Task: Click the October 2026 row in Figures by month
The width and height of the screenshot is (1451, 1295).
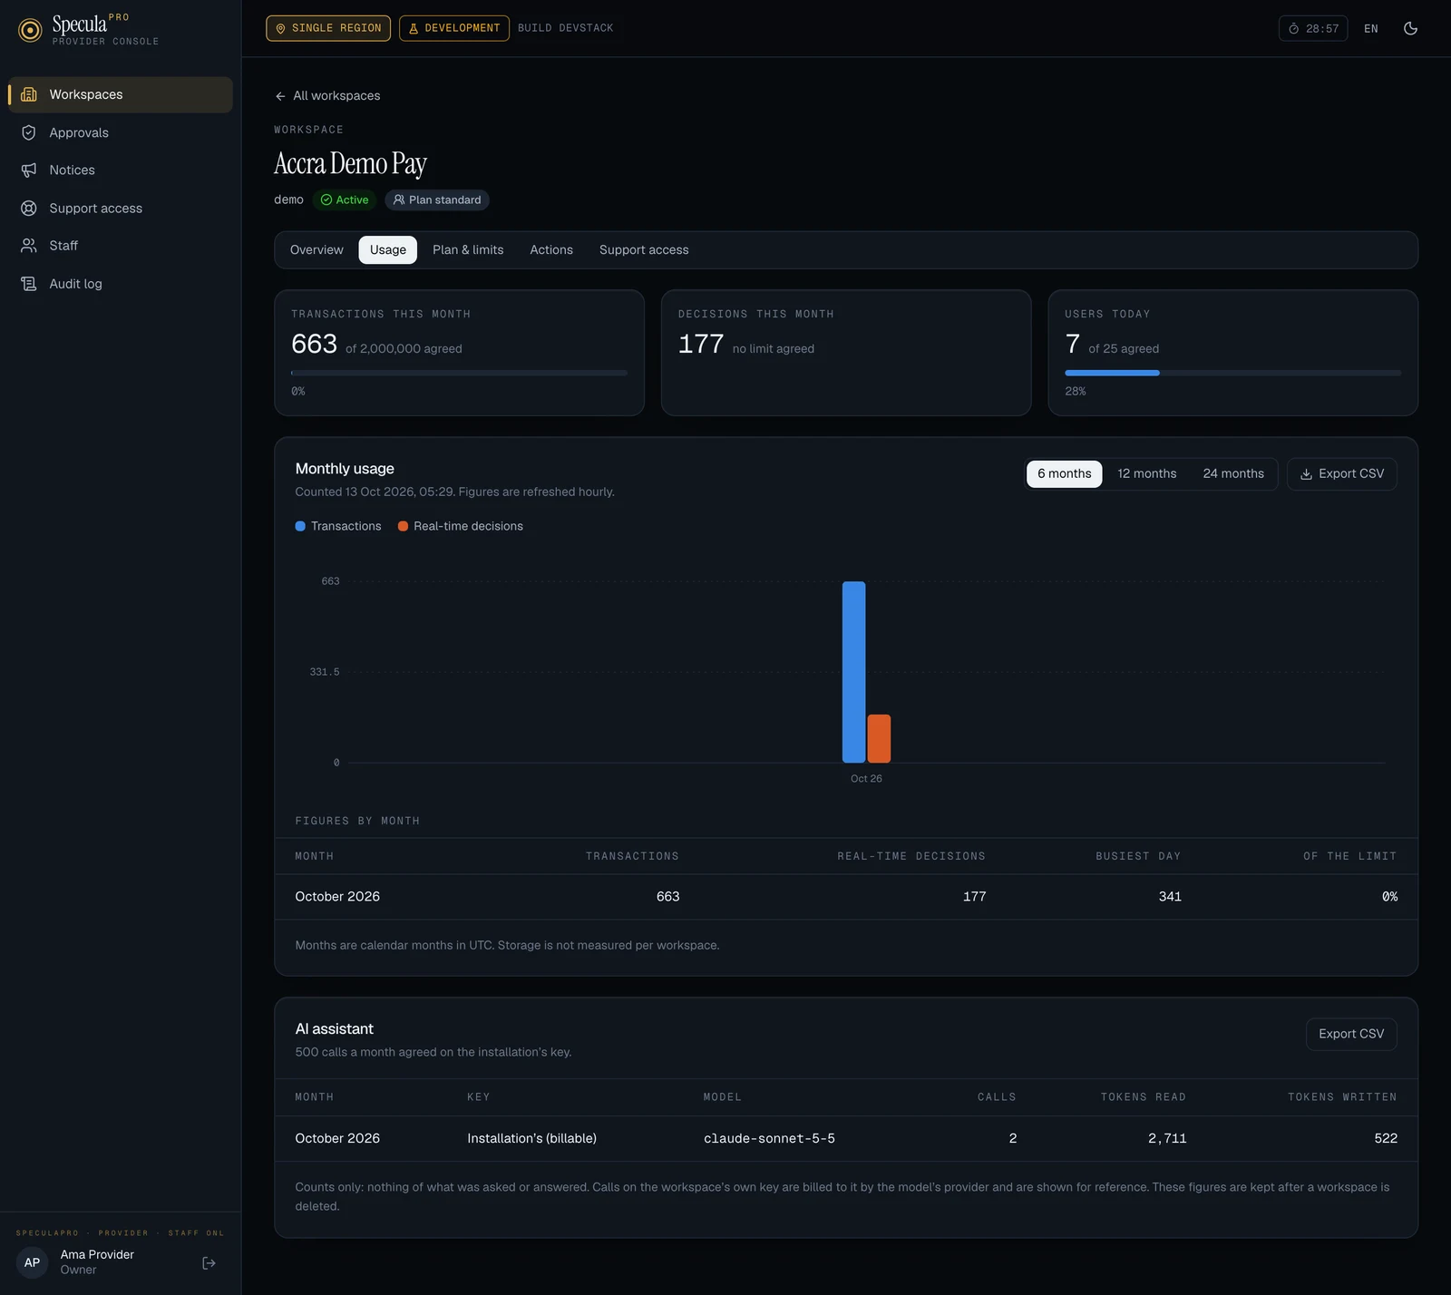Action: [x=846, y=897]
